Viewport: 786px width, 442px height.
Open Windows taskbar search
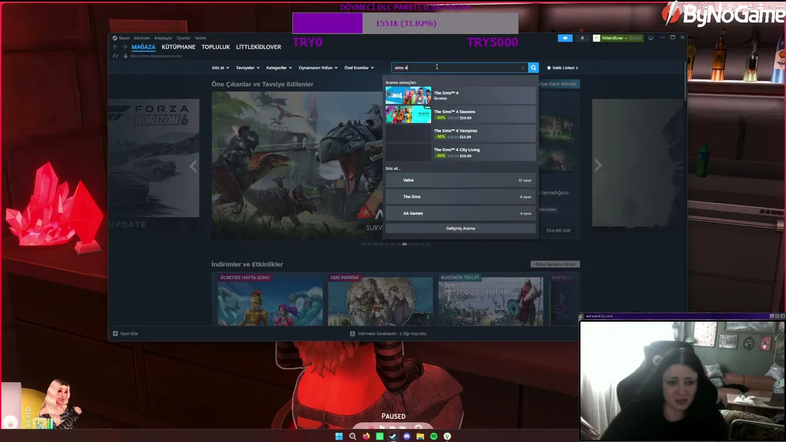pyautogui.click(x=352, y=436)
